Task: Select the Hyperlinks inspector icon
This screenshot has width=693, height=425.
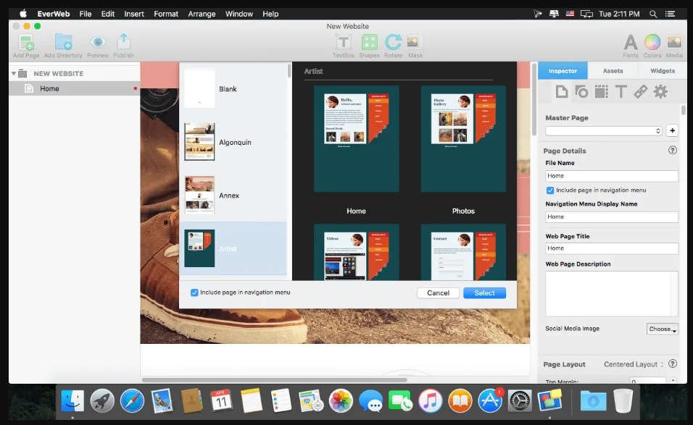Action: (640, 92)
